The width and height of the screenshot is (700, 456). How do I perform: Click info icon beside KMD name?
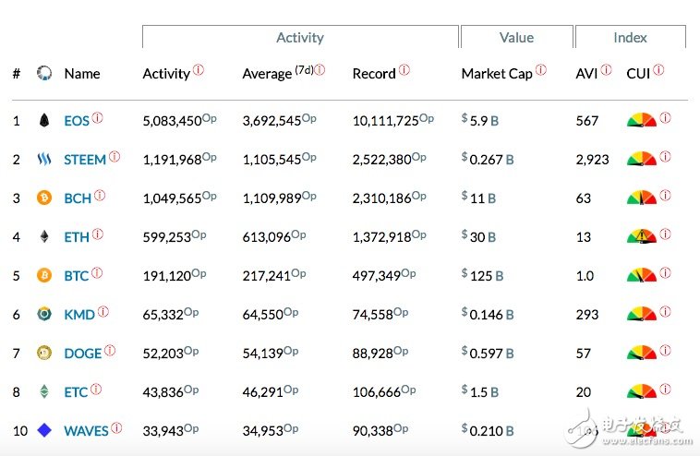pos(103,312)
